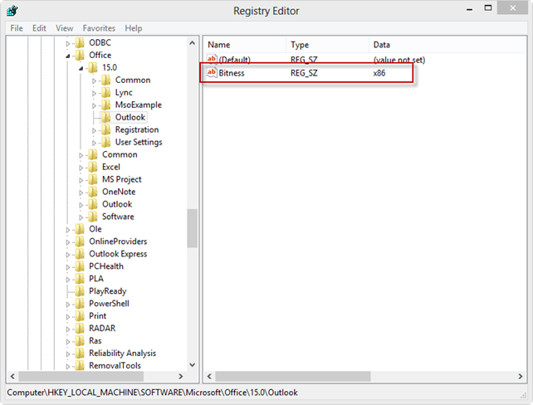Select the Common key below User Settings
The height and width of the screenshot is (405, 533).
coord(120,154)
